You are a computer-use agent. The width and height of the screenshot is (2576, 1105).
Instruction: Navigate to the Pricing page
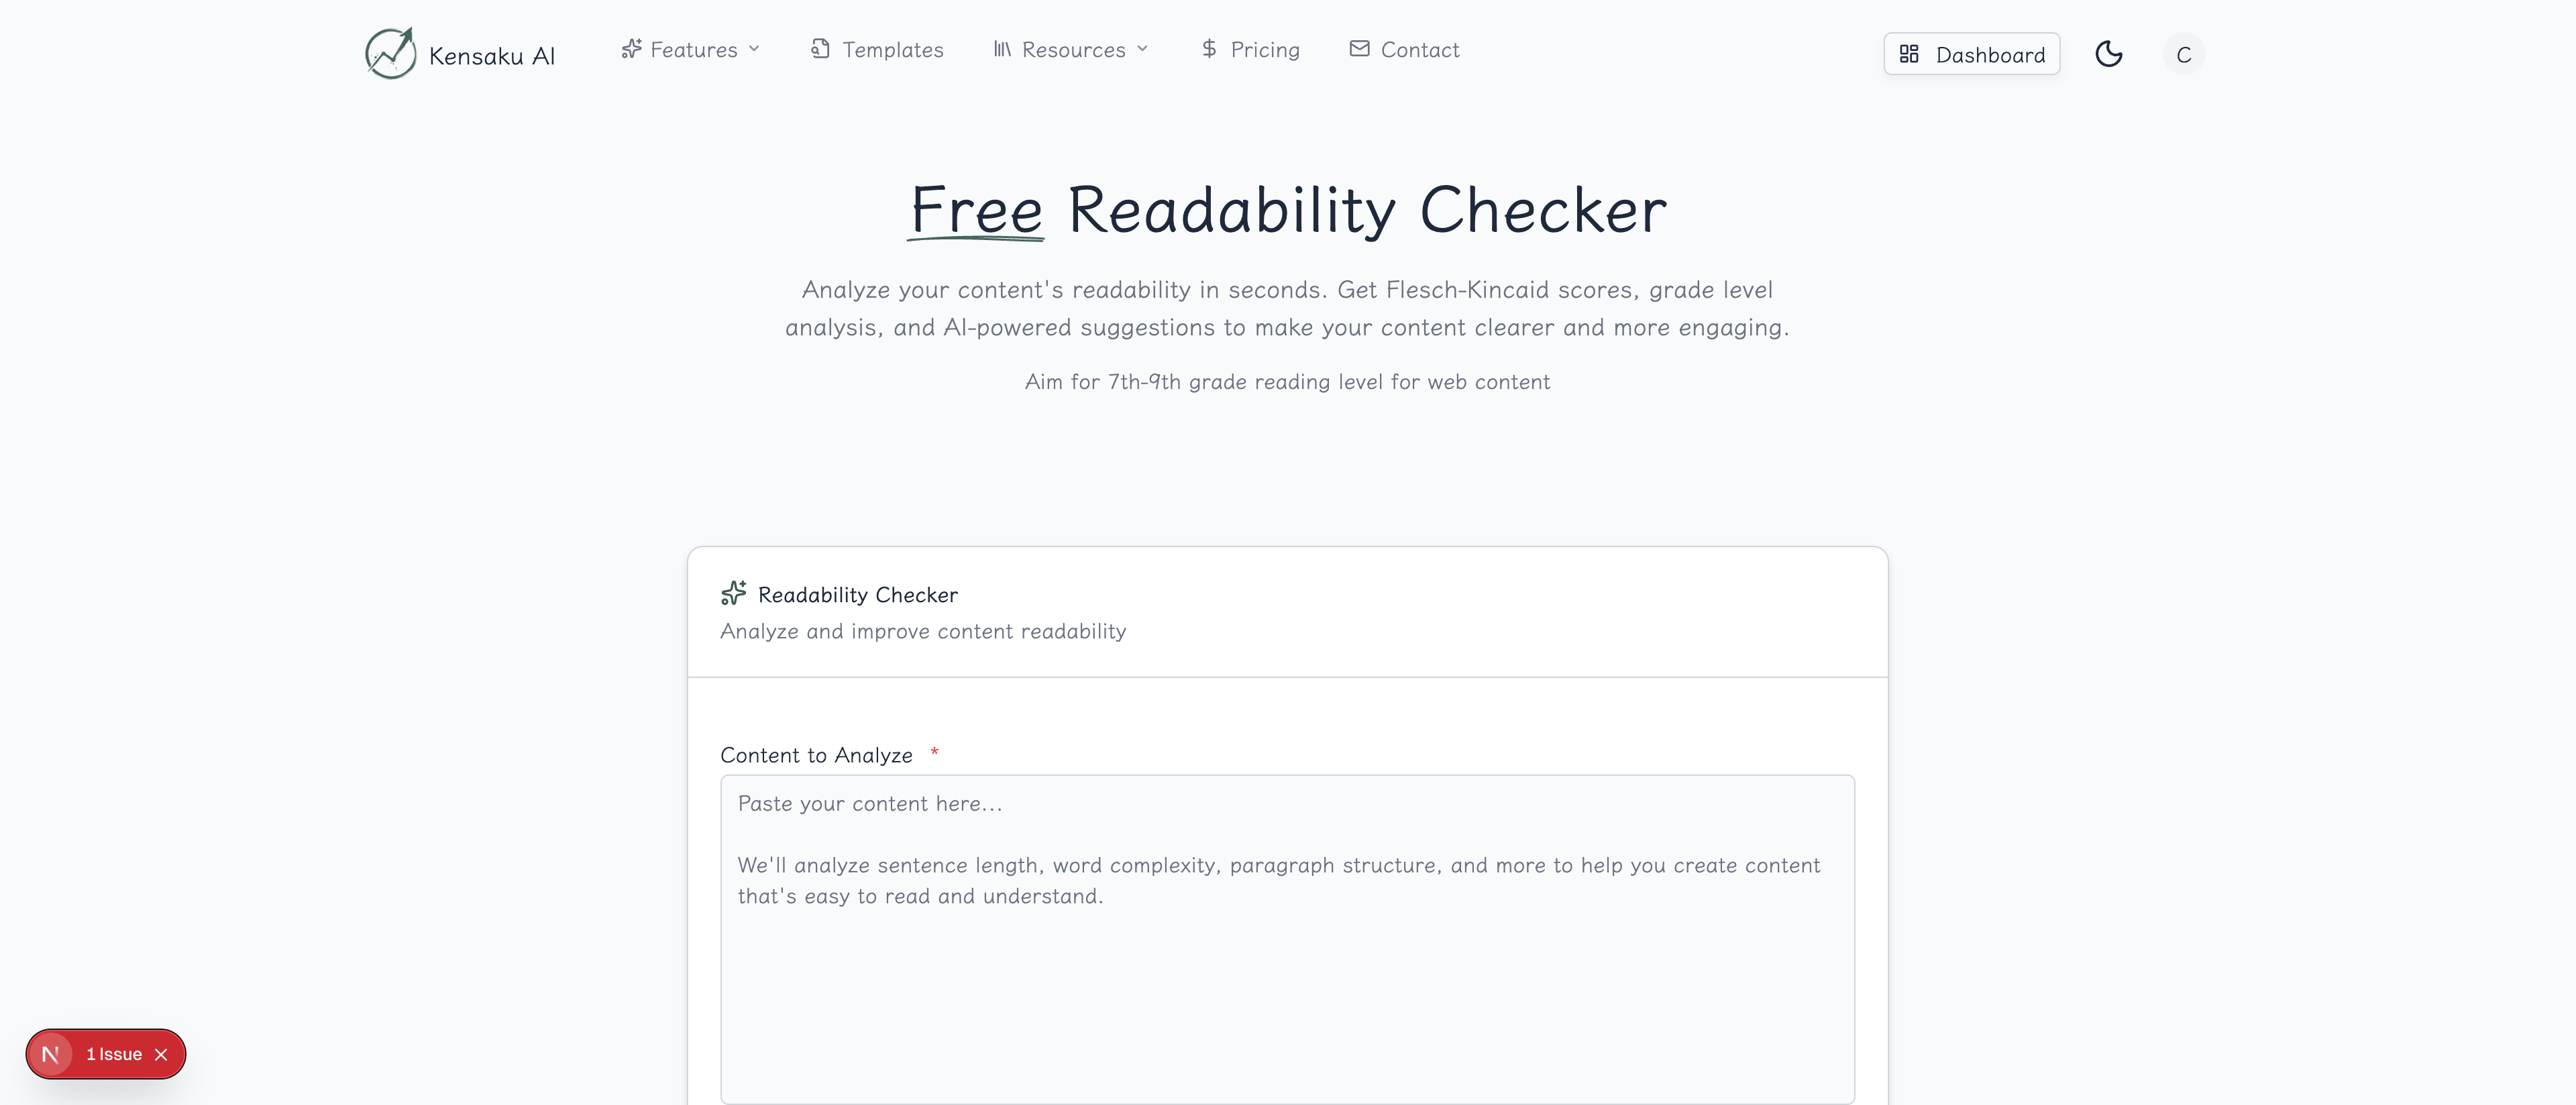(x=1264, y=48)
